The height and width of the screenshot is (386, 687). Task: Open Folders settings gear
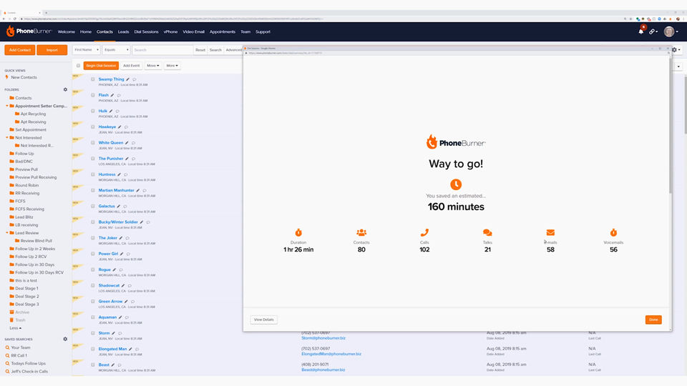(65, 89)
